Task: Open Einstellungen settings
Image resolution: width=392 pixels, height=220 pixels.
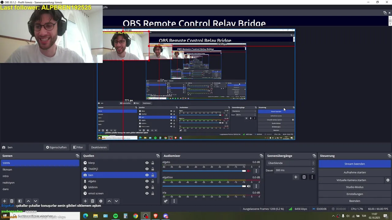Action: tap(355, 194)
